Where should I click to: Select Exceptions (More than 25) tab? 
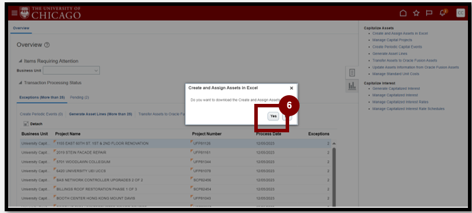point(42,98)
